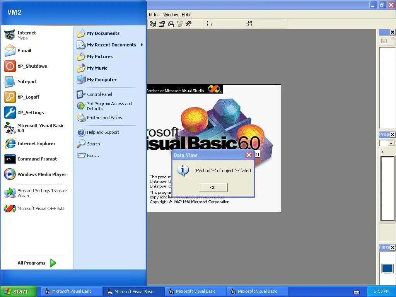The height and width of the screenshot is (297, 396).
Task: Click the monitor thumbnail in Form Layout panel
Action: point(387,268)
